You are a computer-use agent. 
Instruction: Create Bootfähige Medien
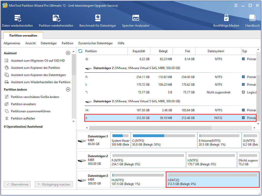226,21
